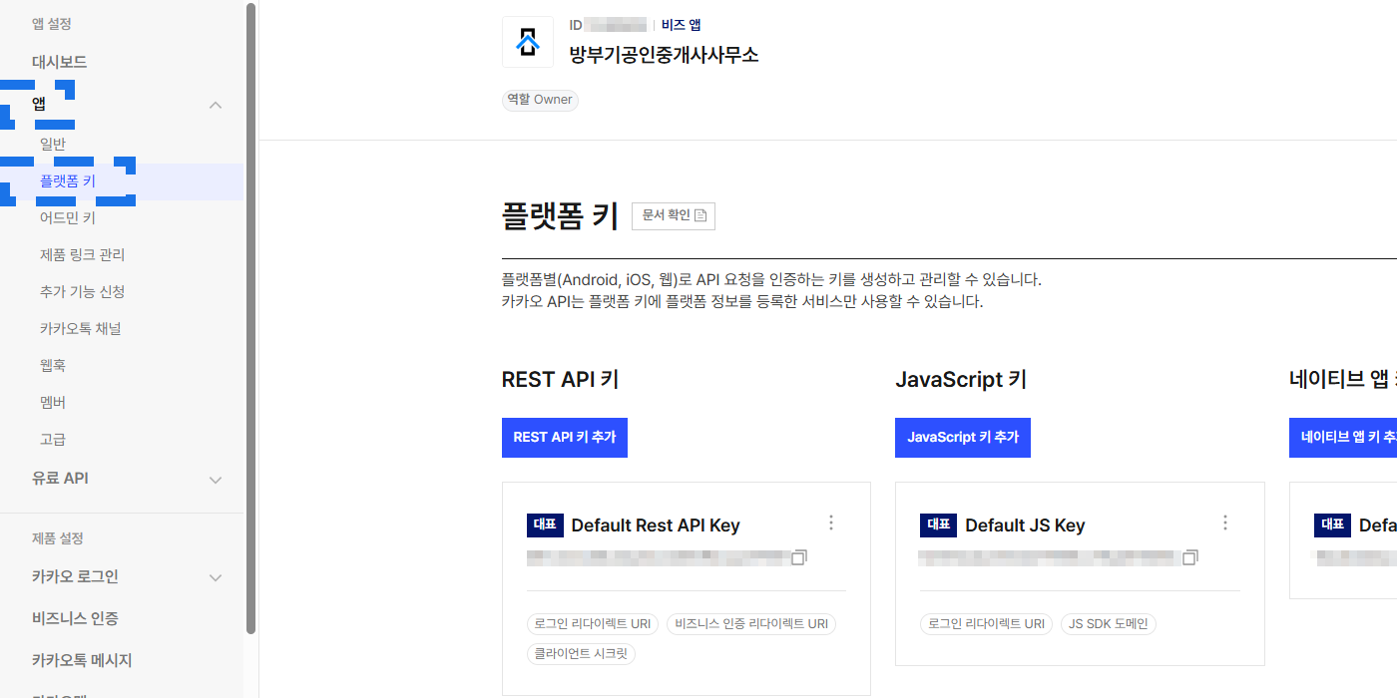Open 카카오톡 채널 in the sidebar
Viewport: 1397px width, 698px height.
(x=81, y=329)
